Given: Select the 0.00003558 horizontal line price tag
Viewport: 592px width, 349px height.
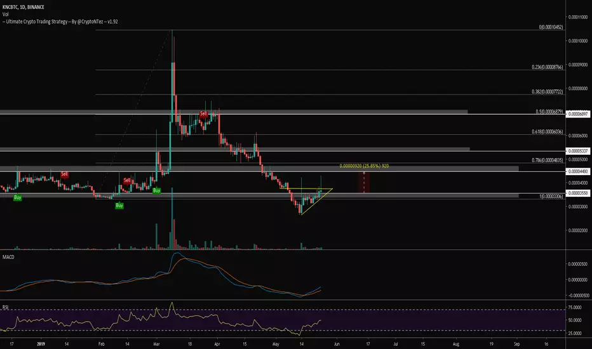Looking at the screenshot, I should click(x=578, y=193).
